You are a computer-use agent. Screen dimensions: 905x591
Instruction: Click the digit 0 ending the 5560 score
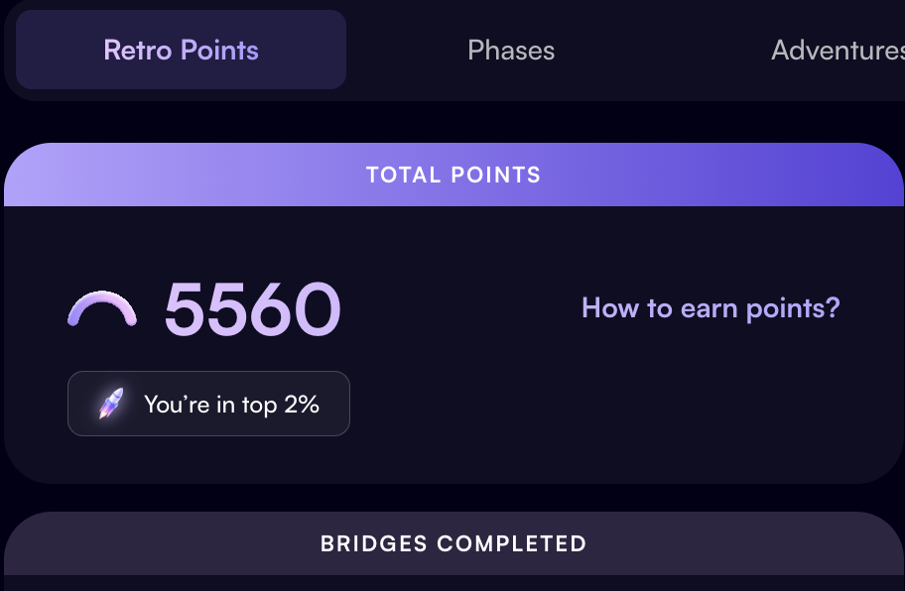pyautogui.click(x=318, y=309)
